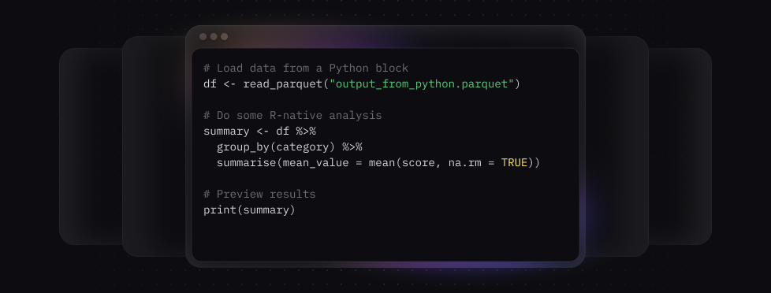Click the pipe operator after "summary <- df"
Viewport: 771px width, 293px height.
pos(306,132)
